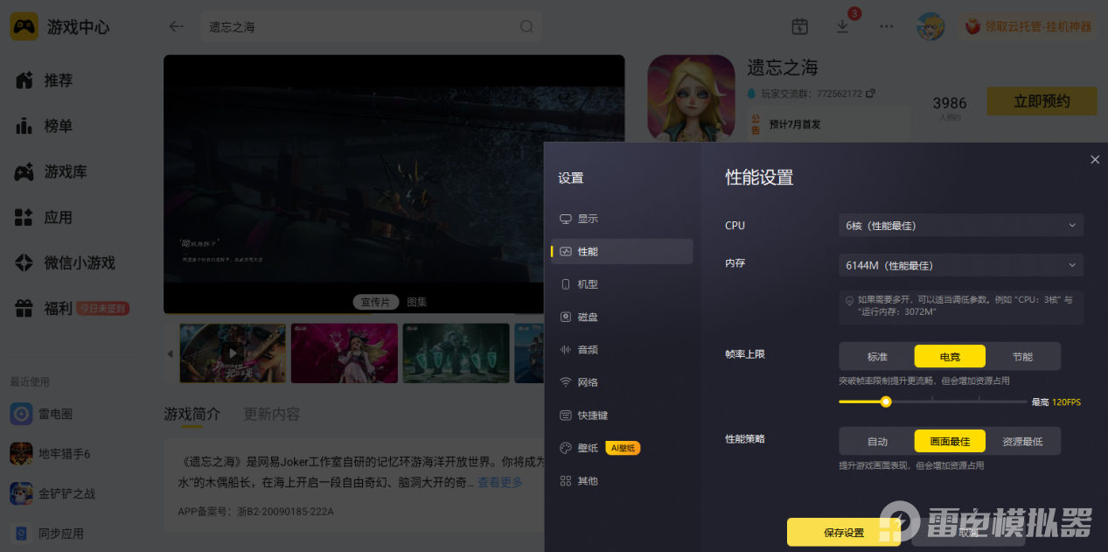Click the 遗忘之海 game icon
The height and width of the screenshot is (552, 1108).
(691, 98)
